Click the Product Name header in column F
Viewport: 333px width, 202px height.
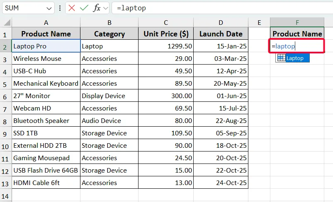coord(297,34)
